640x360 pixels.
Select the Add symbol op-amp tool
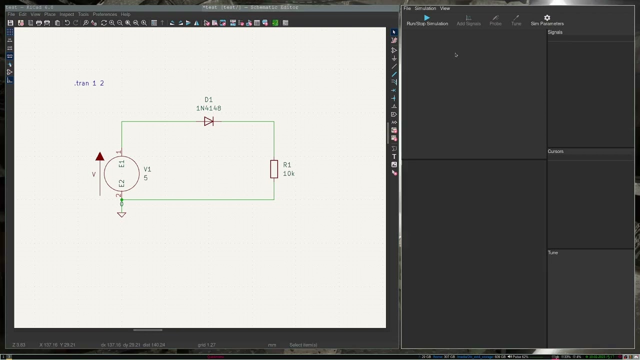(x=394, y=50)
